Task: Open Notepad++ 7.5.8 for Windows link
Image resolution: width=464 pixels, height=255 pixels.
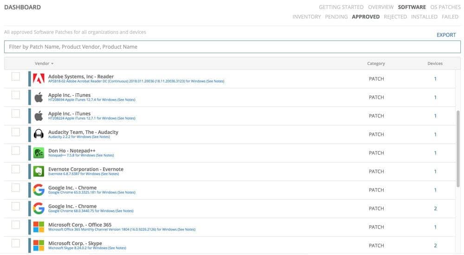Action: click(x=81, y=155)
